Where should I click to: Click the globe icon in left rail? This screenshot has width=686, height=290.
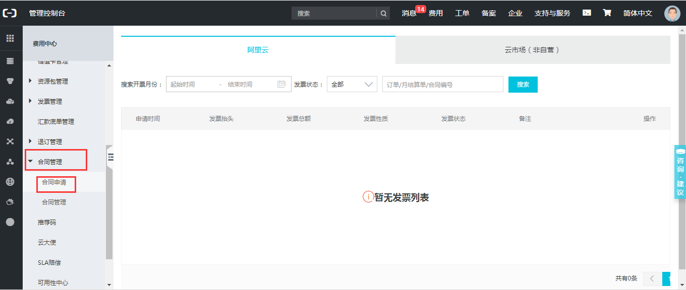click(x=10, y=182)
